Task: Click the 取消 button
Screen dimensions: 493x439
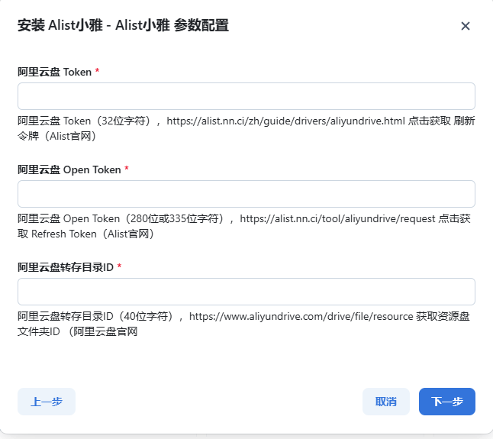Action: [x=386, y=402]
